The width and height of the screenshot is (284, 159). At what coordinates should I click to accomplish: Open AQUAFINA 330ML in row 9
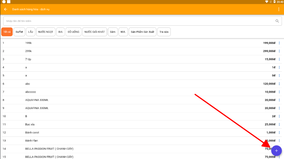click(x=142, y=108)
